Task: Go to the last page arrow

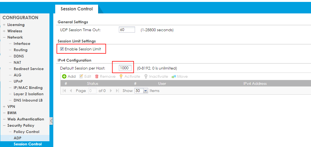Action: click(x=118, y=91)
